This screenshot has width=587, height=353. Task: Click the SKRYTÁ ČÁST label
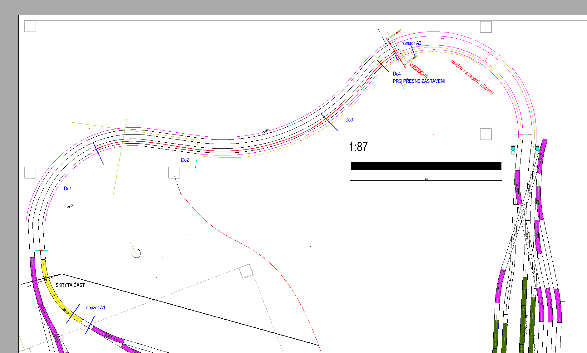coord(70,285)
